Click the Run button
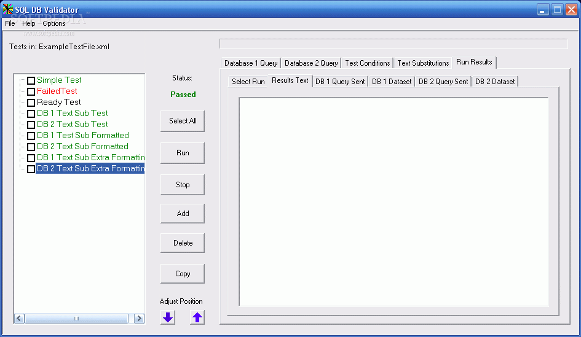Image resolution: width=581 pixels, height=337 pixels. pos(183,153)
